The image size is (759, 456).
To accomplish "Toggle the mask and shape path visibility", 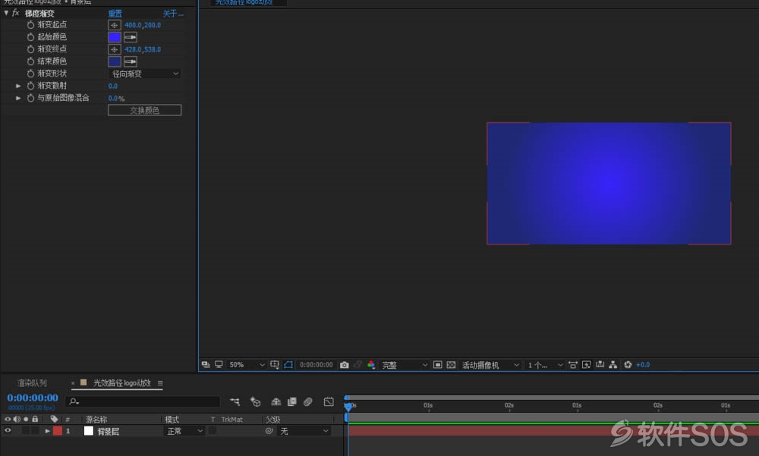I will point(288,364).
